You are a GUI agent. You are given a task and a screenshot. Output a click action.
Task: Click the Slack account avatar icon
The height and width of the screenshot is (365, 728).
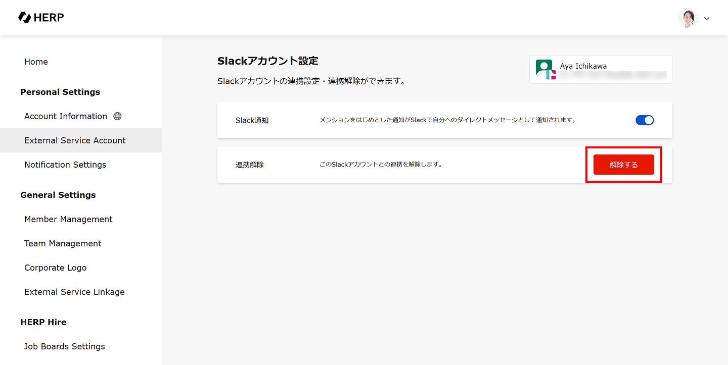[x=545, y=70]
